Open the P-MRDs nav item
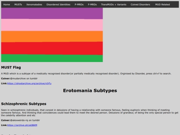Image resolution: width=180 pixels, height=135 pixels. coord(79,4)
